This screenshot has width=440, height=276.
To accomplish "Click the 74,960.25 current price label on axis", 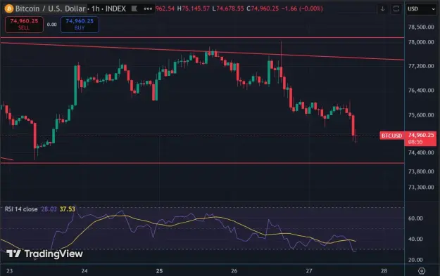I will click(421, 135).
